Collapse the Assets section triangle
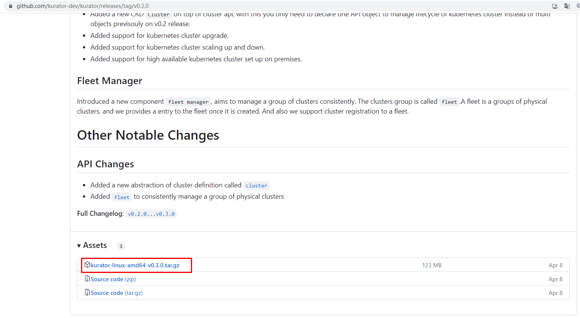Viewport: 580px width, 318px height. (79, 246)
